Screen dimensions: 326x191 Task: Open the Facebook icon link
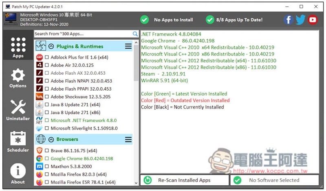click(x=289, y=20)
